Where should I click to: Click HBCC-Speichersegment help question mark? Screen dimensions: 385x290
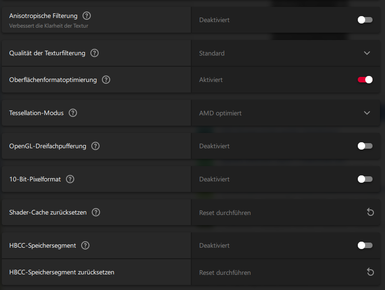tap(85, 245)
